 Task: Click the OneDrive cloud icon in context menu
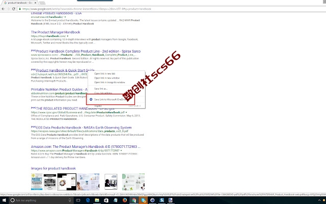tap(91, 99)
